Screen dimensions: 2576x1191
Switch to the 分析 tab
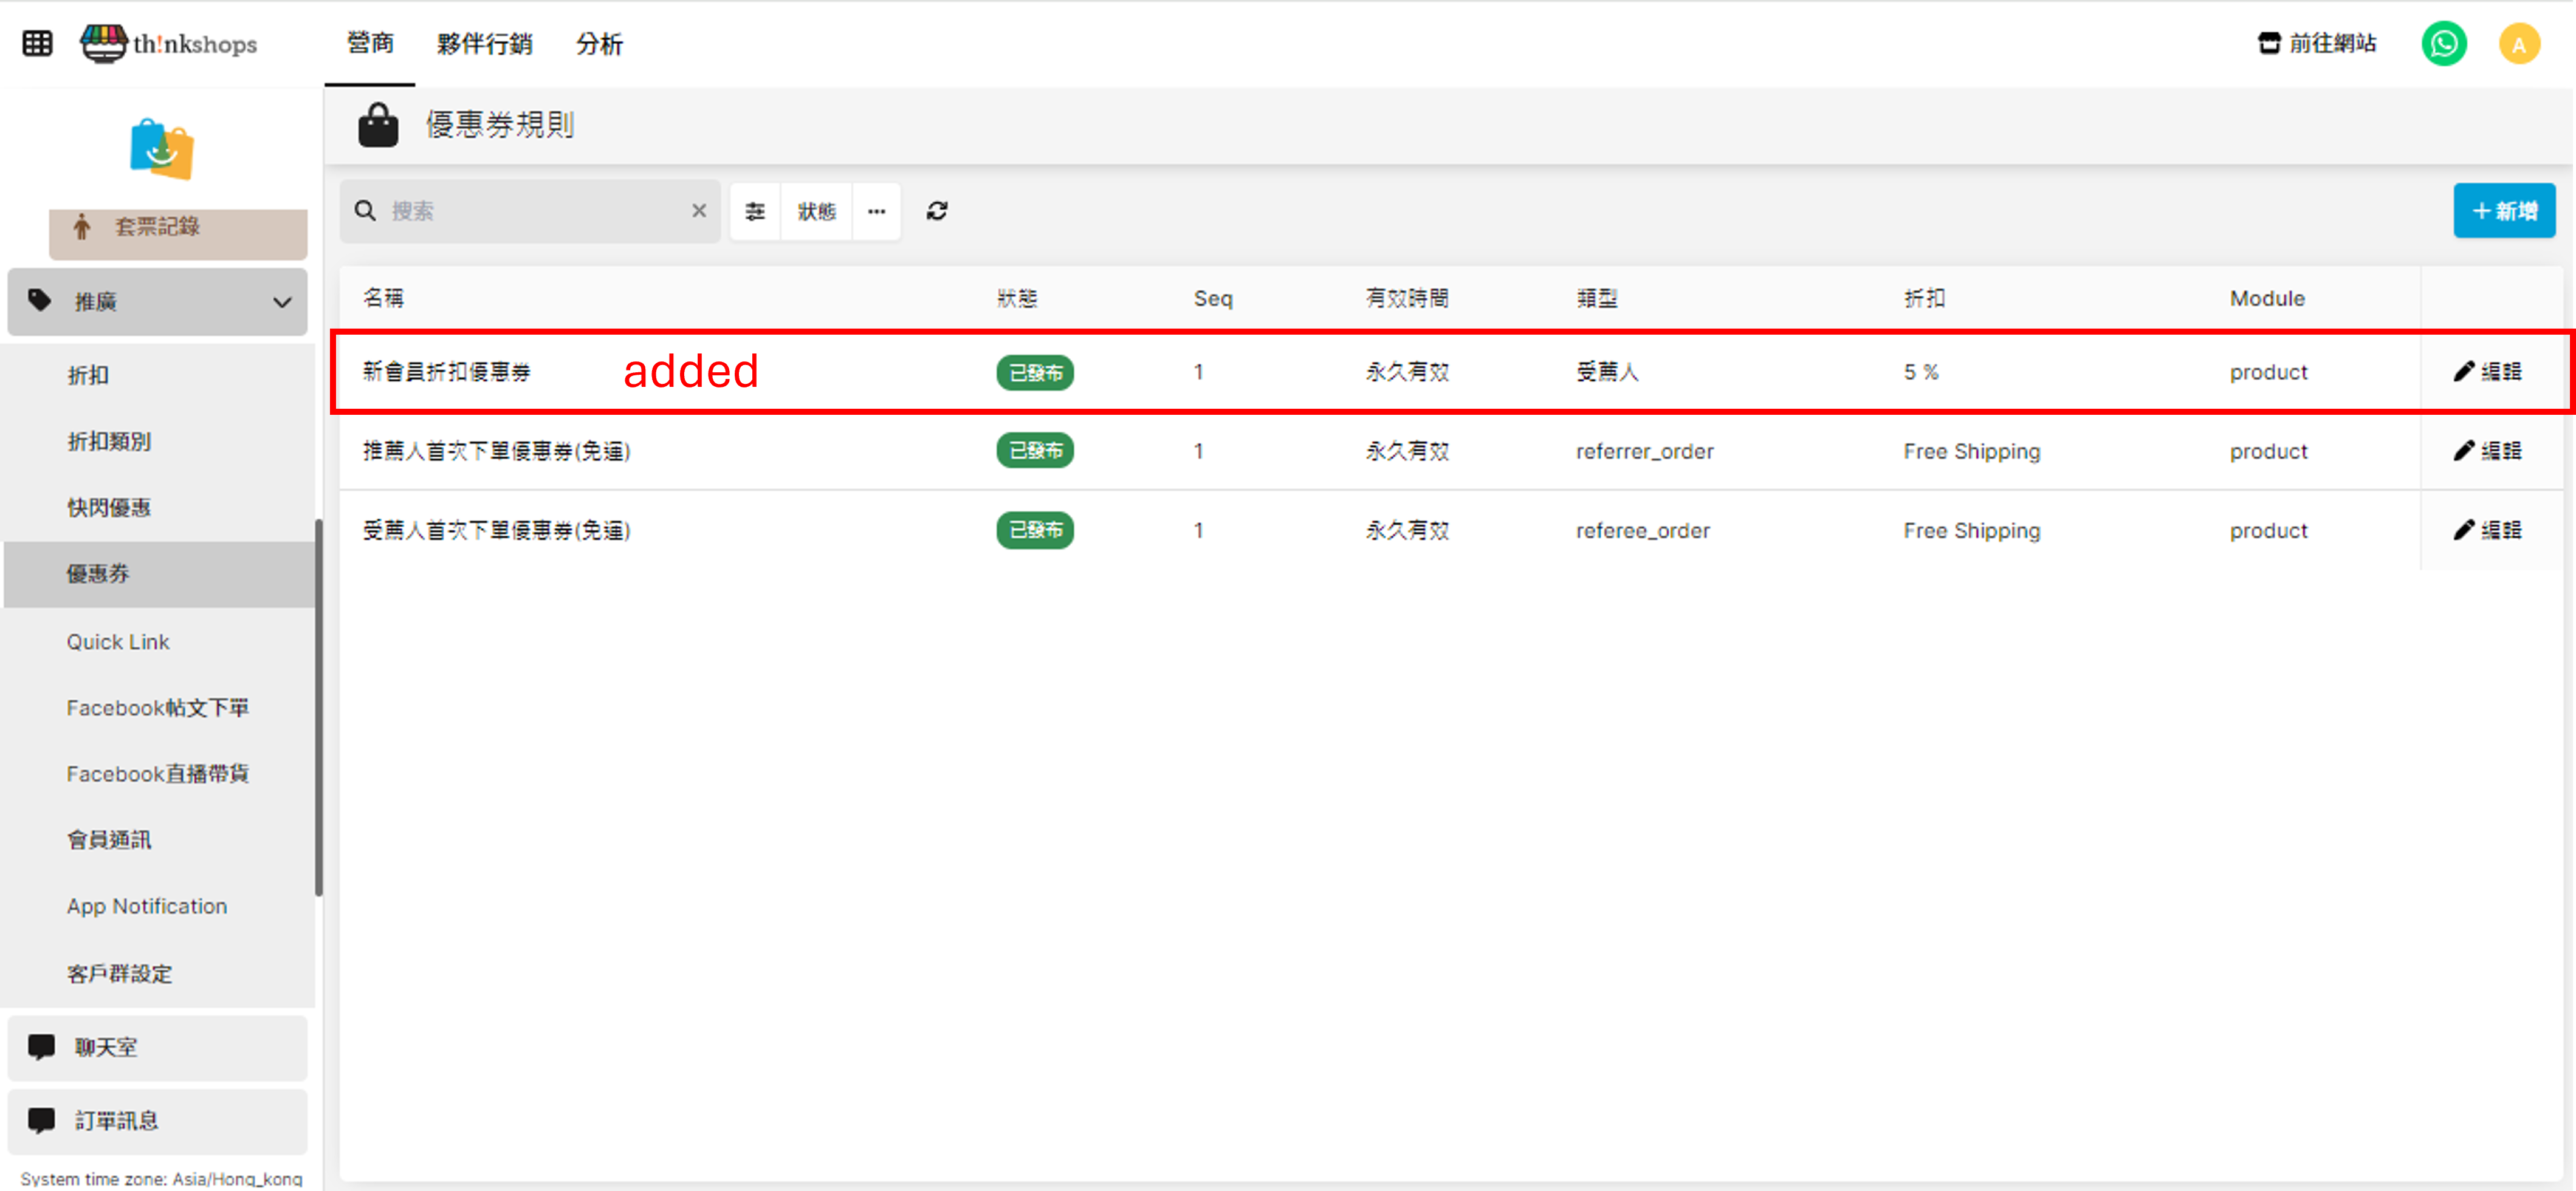(599, 44)
